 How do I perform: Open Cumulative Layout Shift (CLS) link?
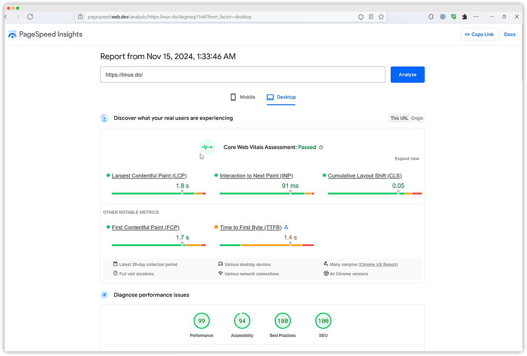click(x=365, y=176)
